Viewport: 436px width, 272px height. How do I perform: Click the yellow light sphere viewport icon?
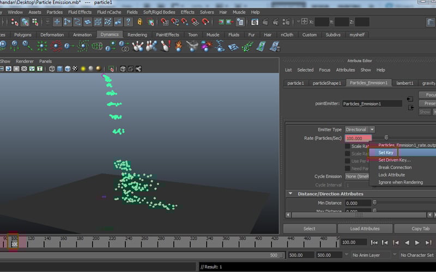(x=83, y=69)
